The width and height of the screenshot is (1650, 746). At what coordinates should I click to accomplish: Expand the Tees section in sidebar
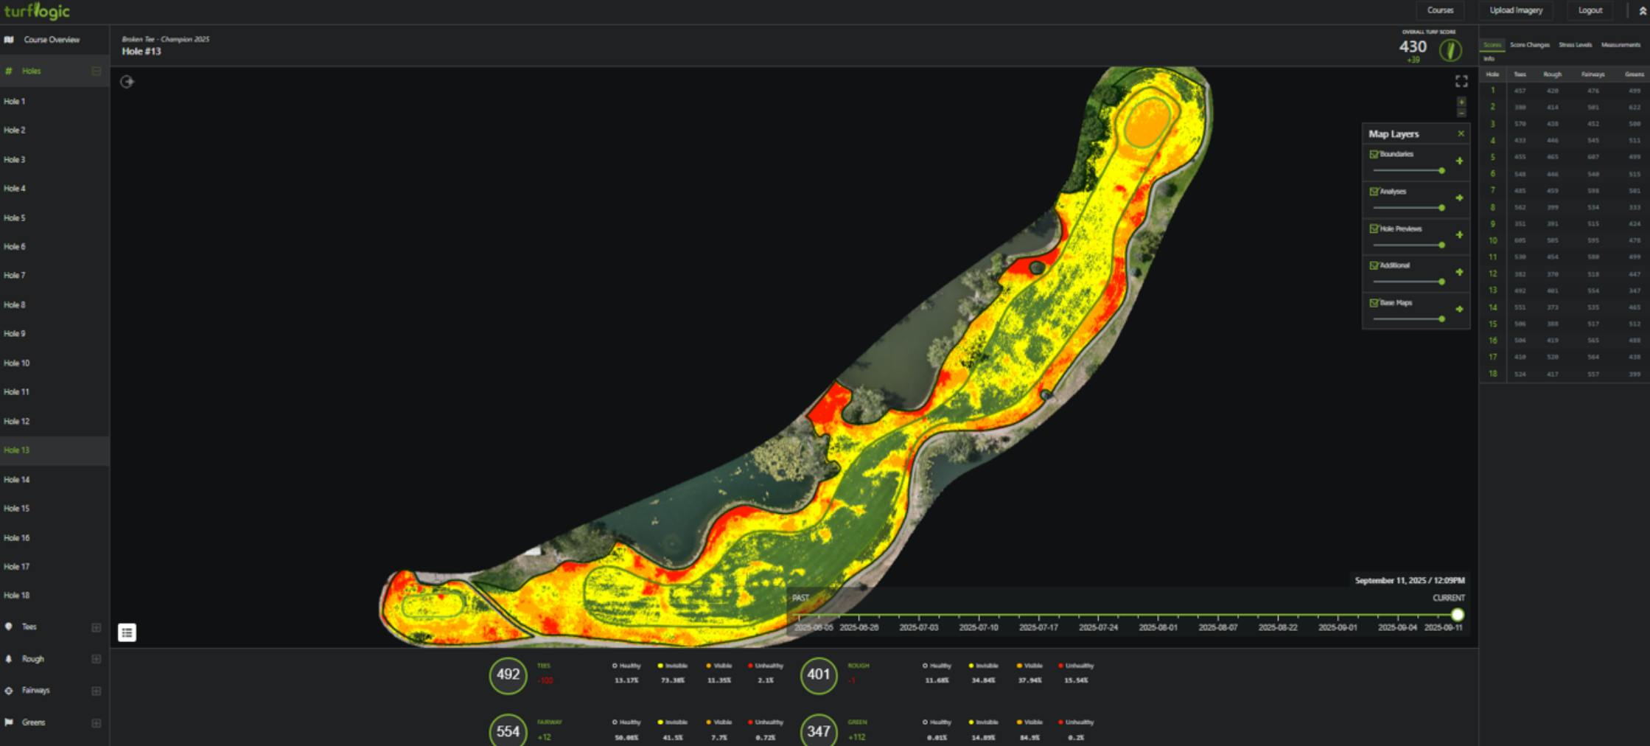click(96, 627)
